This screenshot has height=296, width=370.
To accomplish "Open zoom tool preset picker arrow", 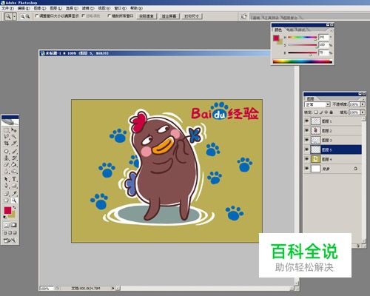I will (15, 16).
